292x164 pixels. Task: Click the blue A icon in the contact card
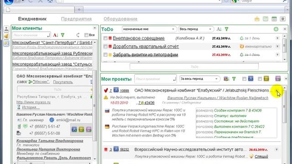click(x=74, y=129)
